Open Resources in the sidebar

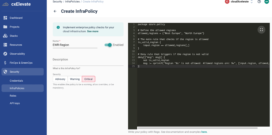(22, 45)
